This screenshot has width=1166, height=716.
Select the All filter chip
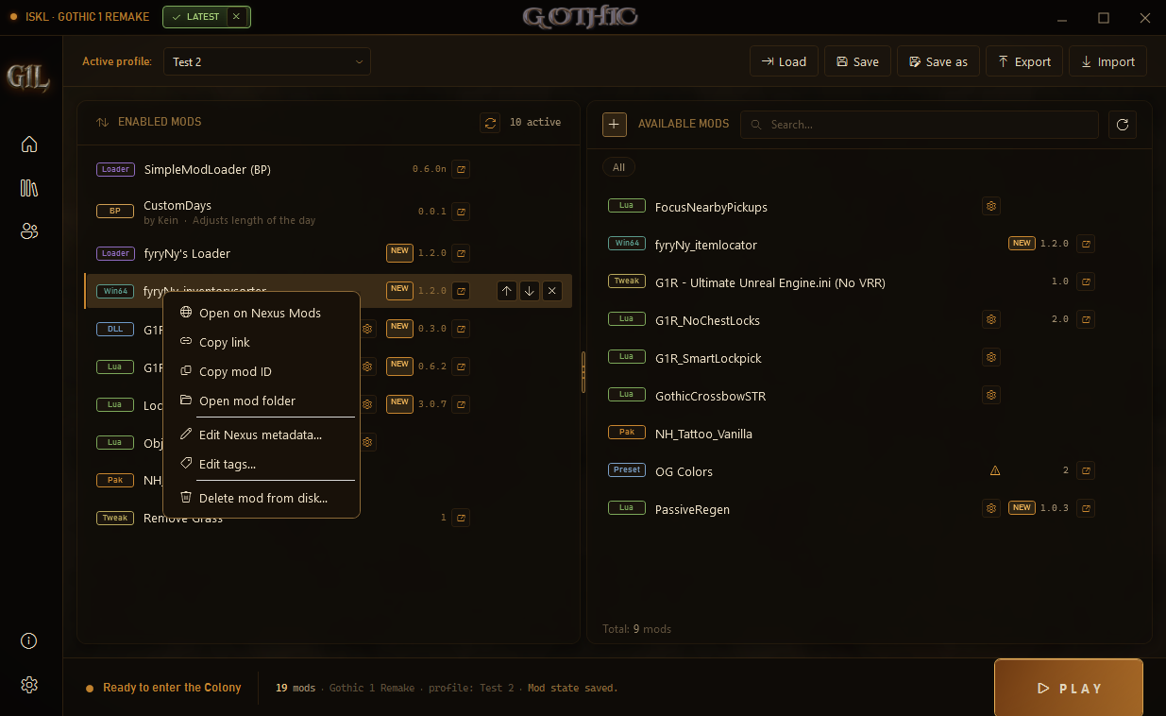pyautogui.click(x=618, y=167)
